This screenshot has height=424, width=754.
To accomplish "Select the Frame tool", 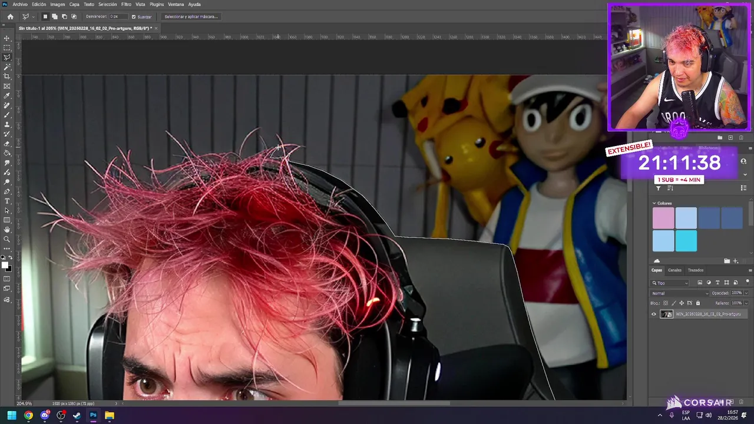I will coord(7,86).
